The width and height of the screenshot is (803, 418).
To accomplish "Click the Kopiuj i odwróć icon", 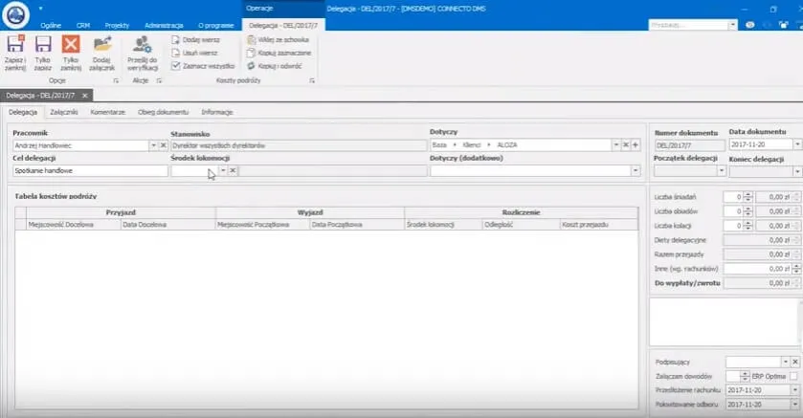I will click(252, 66).
